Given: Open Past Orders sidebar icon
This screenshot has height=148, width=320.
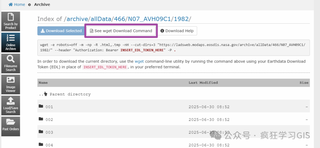Looking at the screenshot, I should [11, 126].
